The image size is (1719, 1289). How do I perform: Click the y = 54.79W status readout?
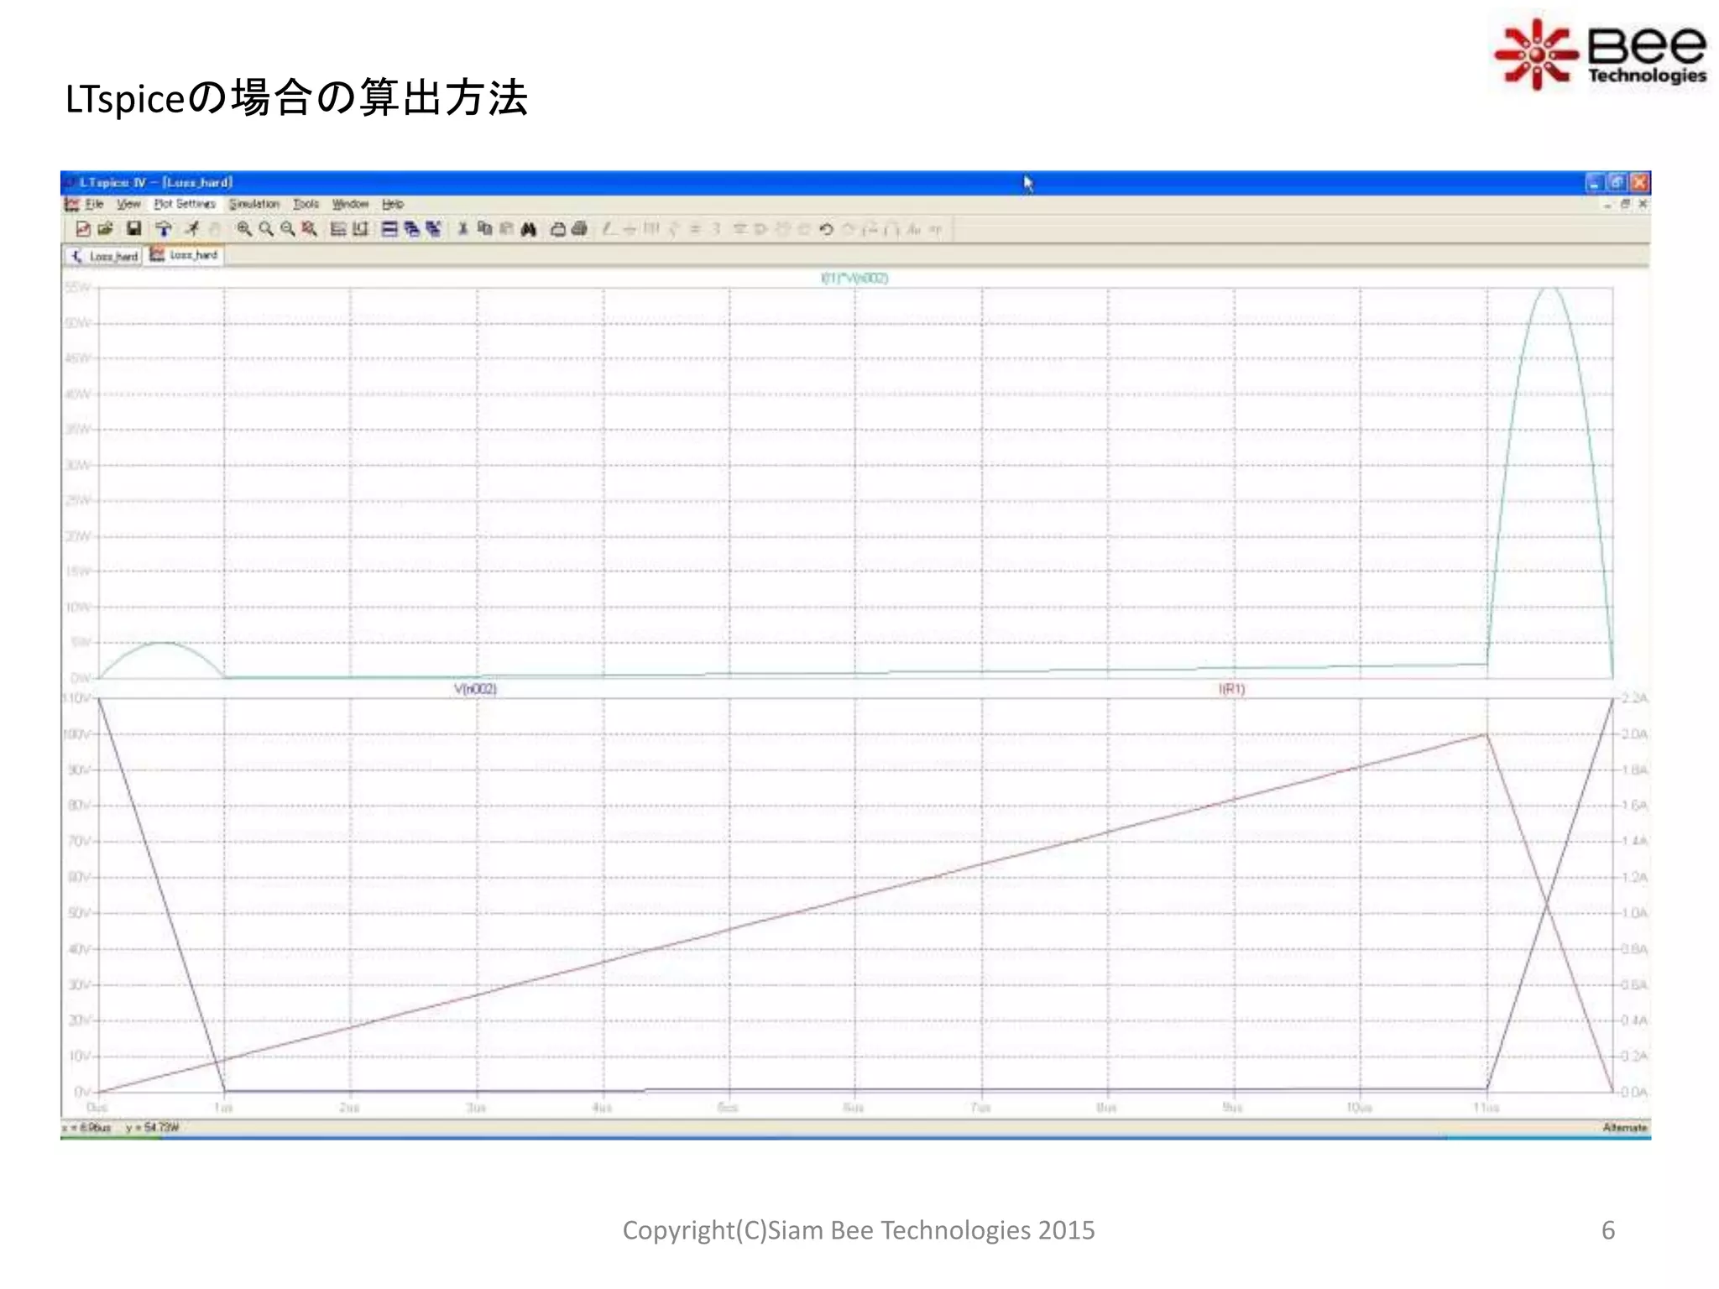coord(152,1128)
